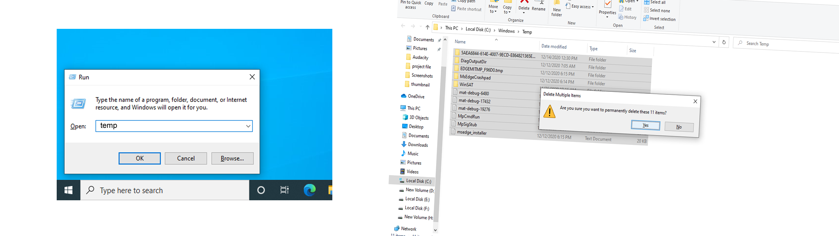839x236 pixels.
Task: Click the taskbar search magnifier icon
Action: point(90,190)
